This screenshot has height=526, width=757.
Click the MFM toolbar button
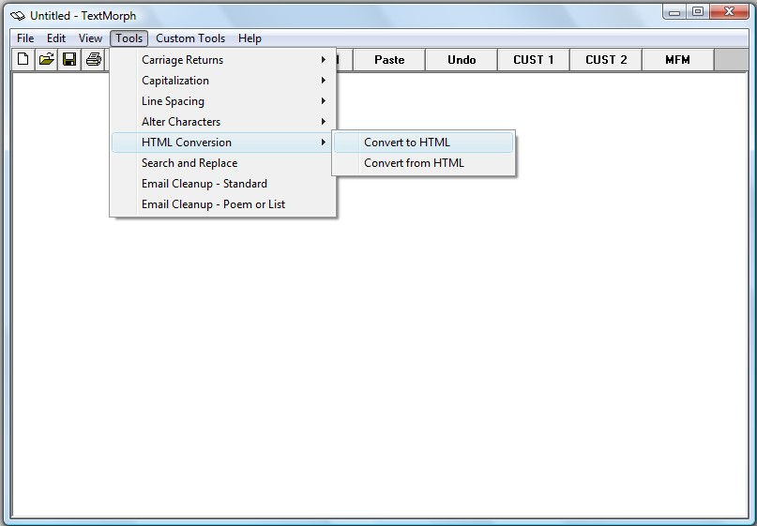coord(678,60)
